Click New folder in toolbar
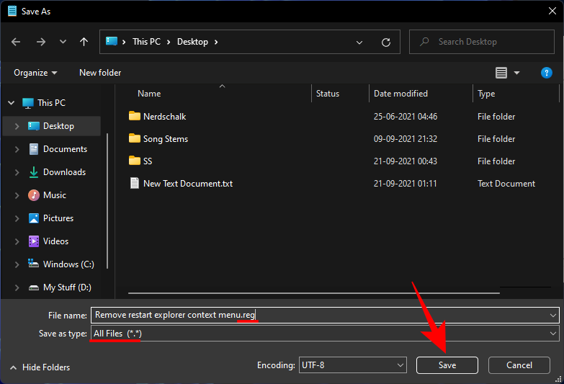 tap(100, 73)
